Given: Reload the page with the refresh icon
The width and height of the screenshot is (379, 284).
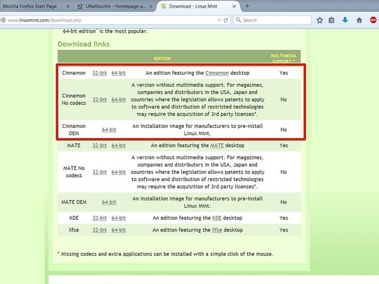Looking at the screenshot, I should 226,20.
